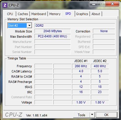The width and height of the screenshot is (121, 120).
Task: Open the Graphics tab
Action: [82, 14]
